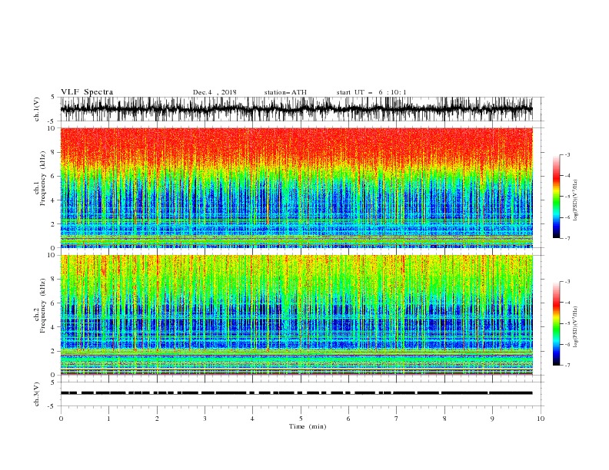Click the 'Time (min)' axis label
Viewport: 609px width, 470px height.
pos(308,426)
